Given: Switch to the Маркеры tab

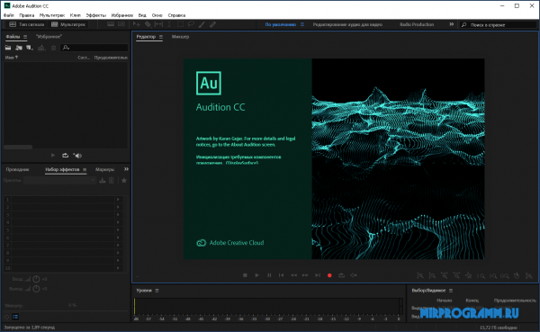Looking at the screenshot, I should [104, 169].
